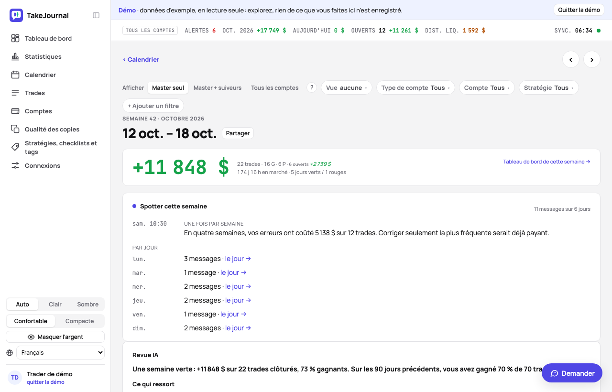Open the Comptes card icon
The width and height of the screenshot is (612, 392).
point(15,111)
